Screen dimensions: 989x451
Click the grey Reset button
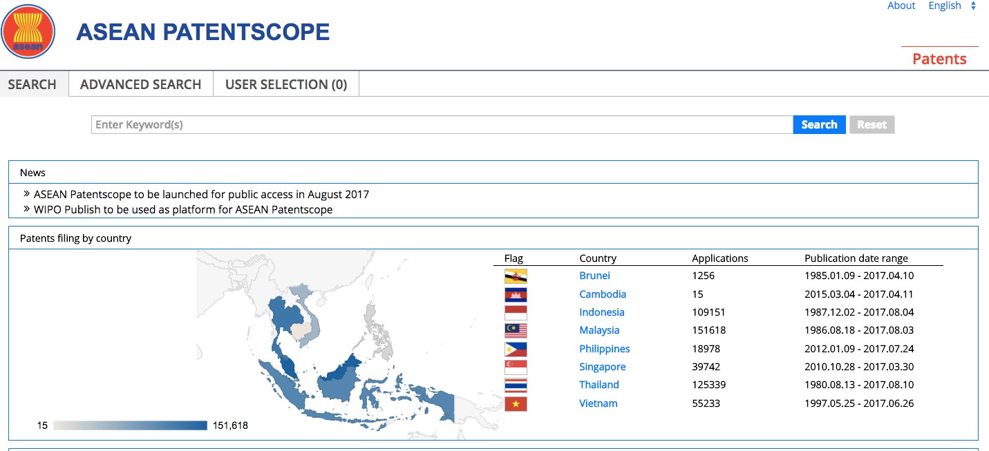872,125
